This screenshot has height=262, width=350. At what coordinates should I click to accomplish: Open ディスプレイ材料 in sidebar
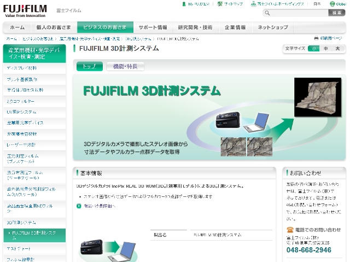34,68
